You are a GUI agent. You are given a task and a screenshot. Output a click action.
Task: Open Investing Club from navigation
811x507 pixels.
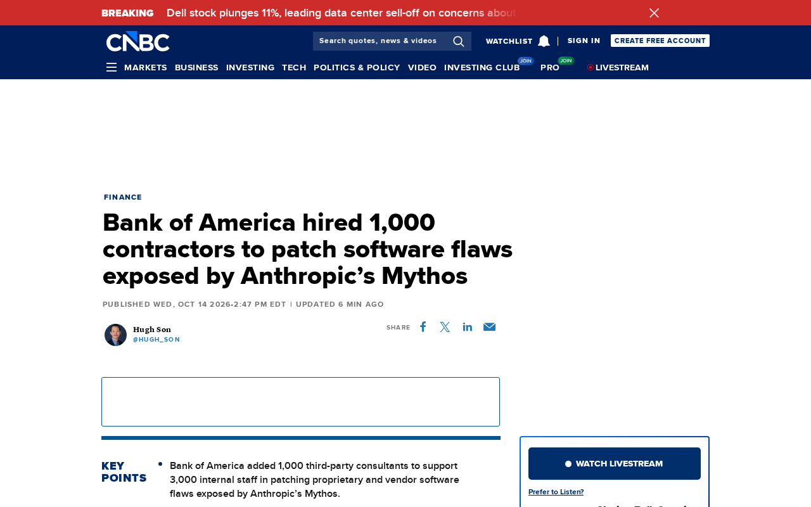click(482, 68)
